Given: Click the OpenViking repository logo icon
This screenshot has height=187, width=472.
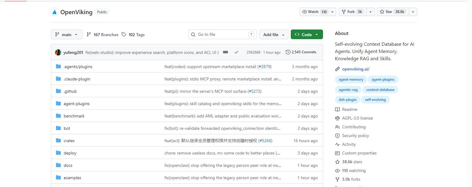Looking at the screenshot, I should click(54, 12).
